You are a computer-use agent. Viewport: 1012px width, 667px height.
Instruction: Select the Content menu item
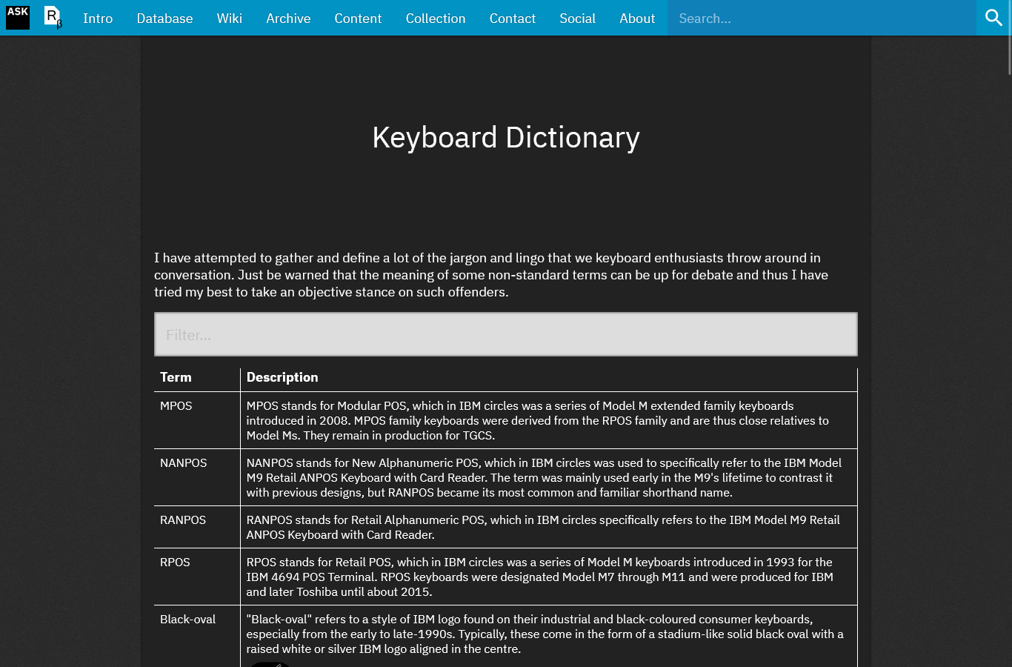(x=358, y=18)
